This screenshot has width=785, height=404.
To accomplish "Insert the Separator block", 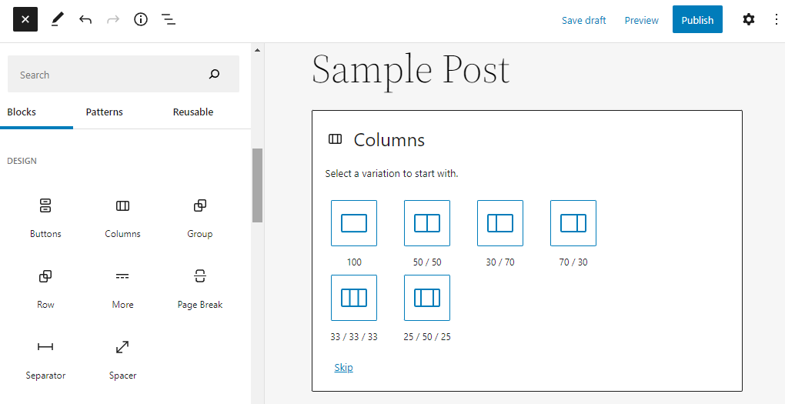I will (x=45, y=359).
